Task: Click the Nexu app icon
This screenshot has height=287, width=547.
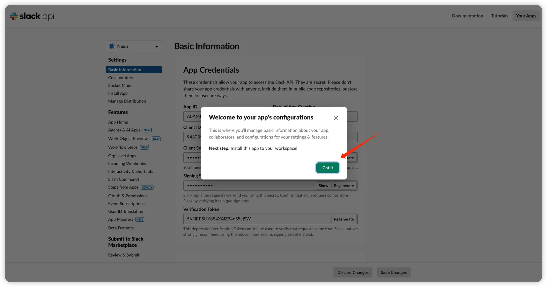Action: pos(112,46)
